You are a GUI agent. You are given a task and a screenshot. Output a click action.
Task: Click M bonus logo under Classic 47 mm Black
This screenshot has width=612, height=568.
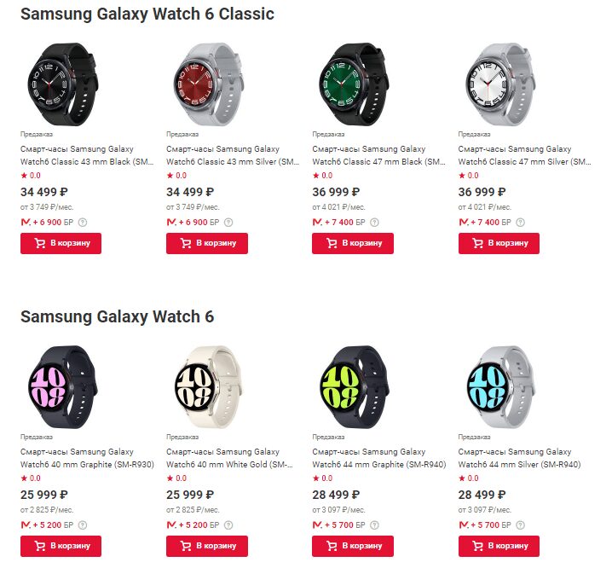tap(319, 222)
